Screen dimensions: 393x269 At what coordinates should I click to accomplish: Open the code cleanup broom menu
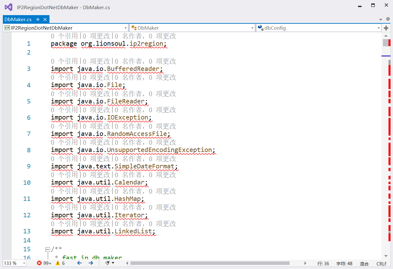pos(109,263)
